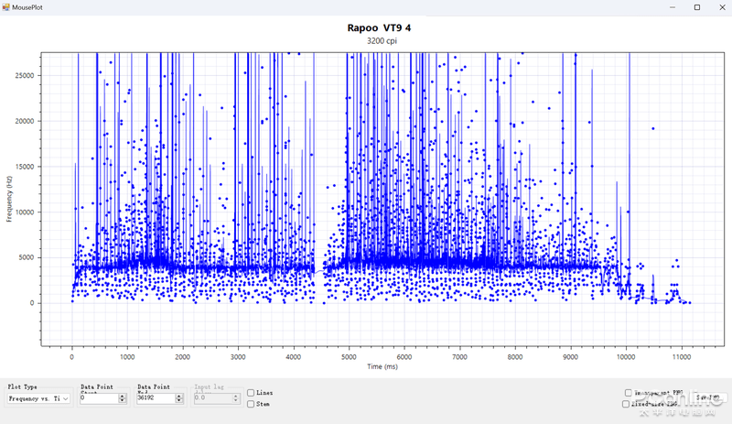Image resolution: width=732 pixels, height=424 pixels.
Task: Increase Data Point End with up arrow
Action: point(179,396)
